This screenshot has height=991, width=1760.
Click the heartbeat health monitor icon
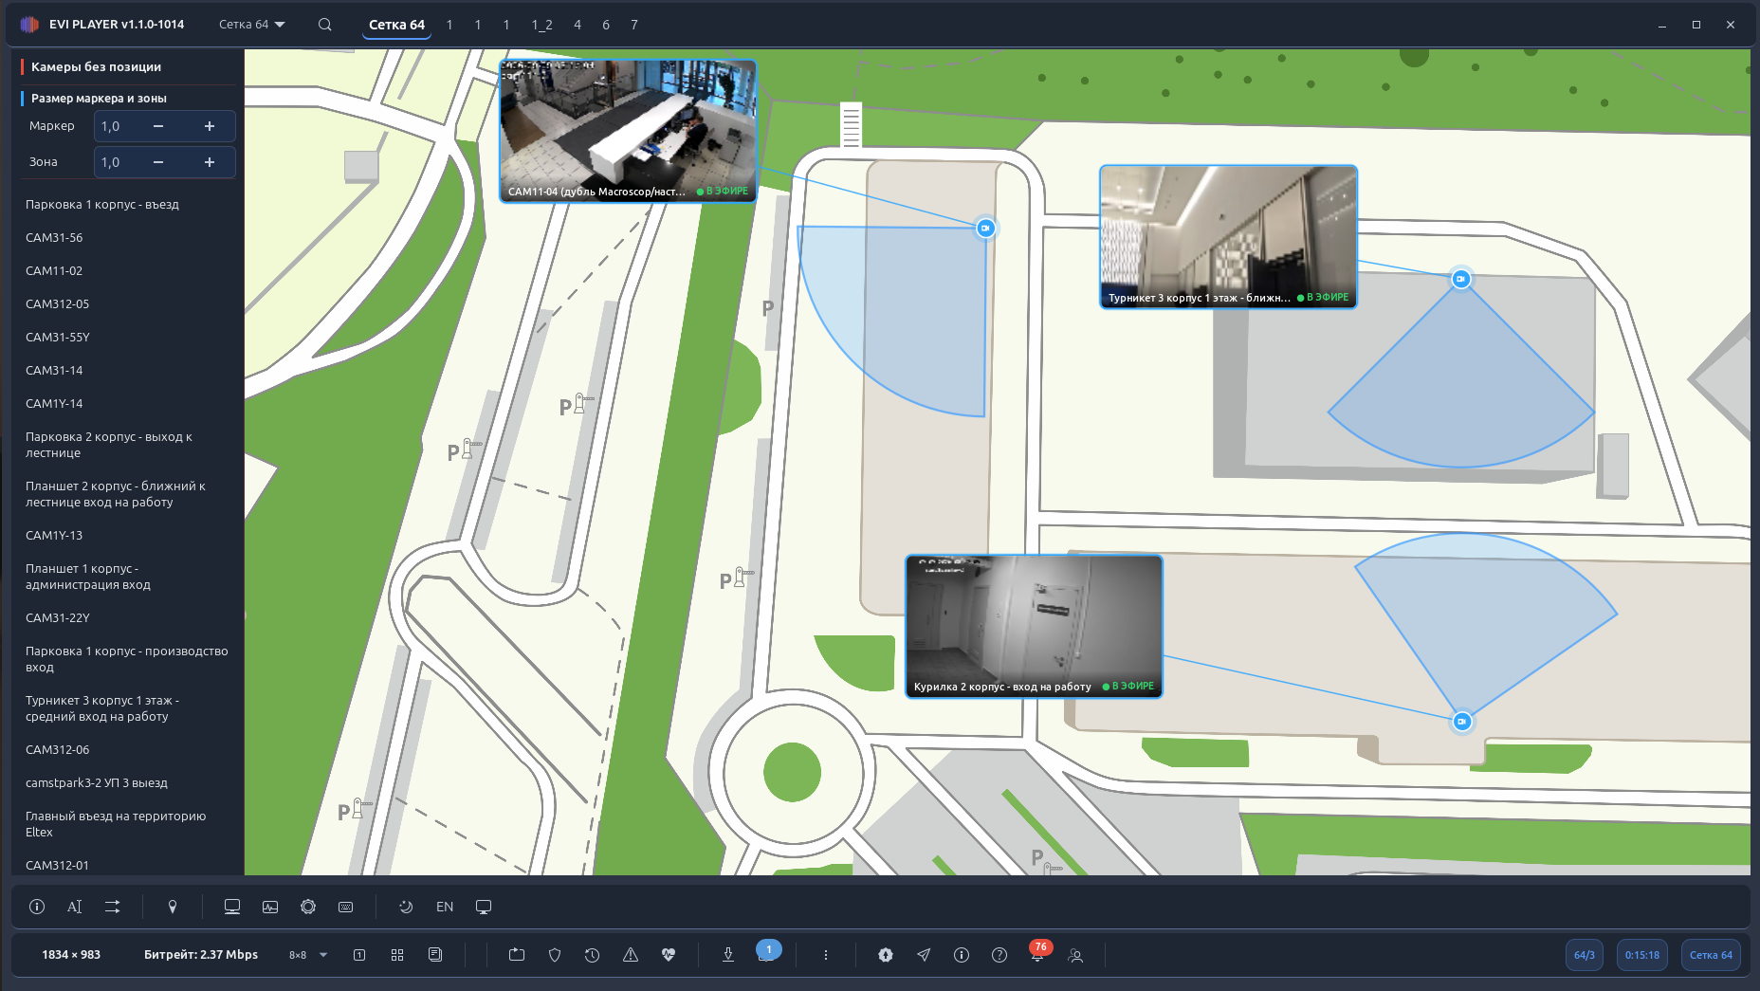coord(669,955)
